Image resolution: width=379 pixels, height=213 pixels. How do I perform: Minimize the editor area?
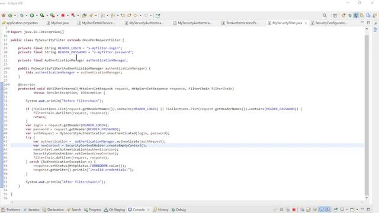362,22
